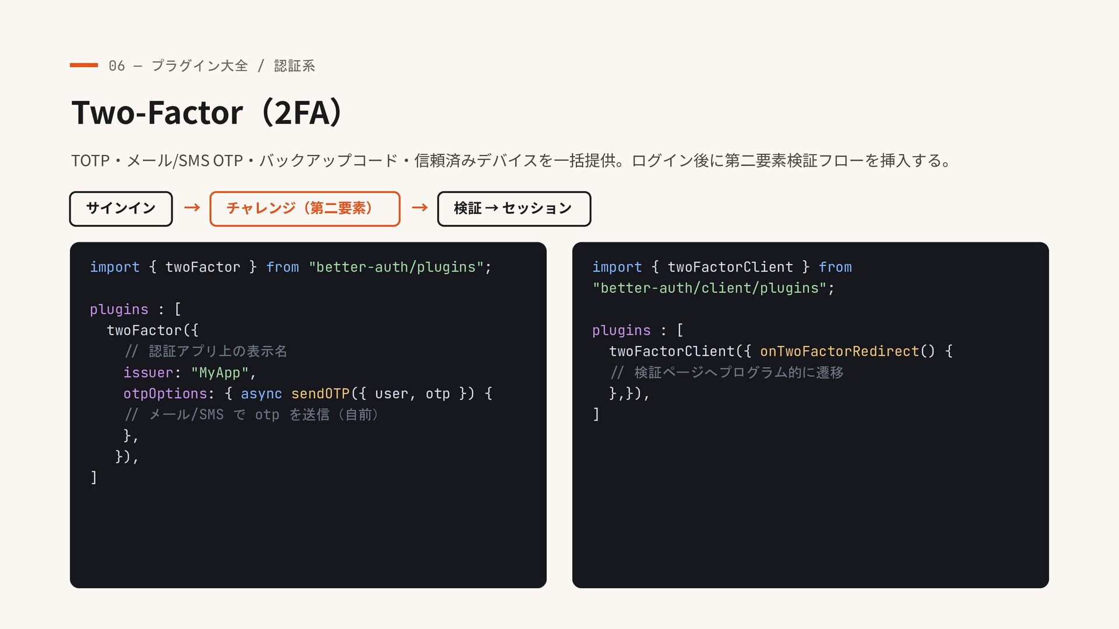Click the 認証アプリ上の表示名 comment line
This screenshot has height=629, width=1119.
click(206, 351)
